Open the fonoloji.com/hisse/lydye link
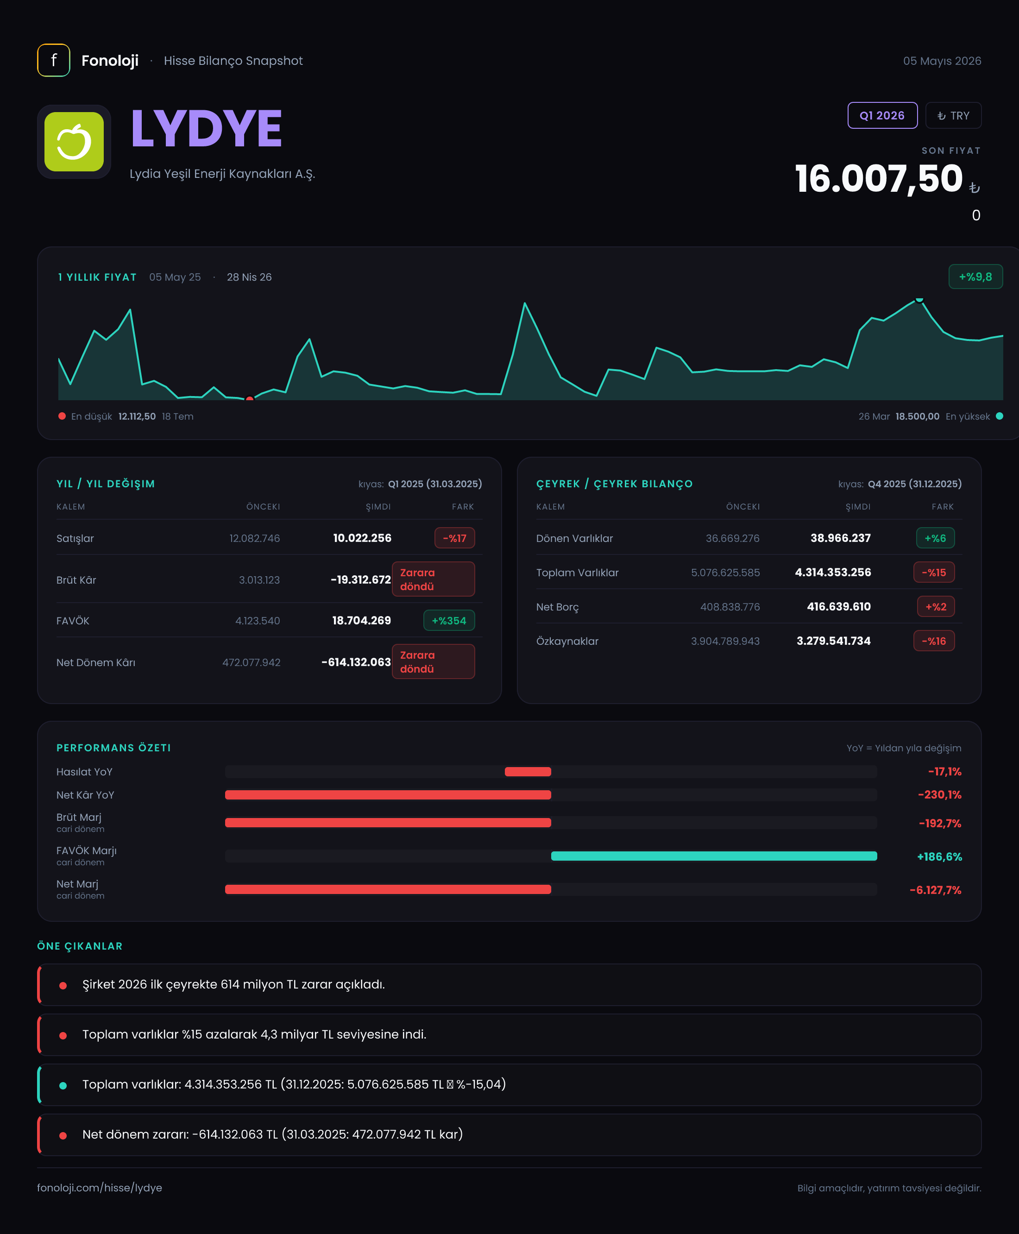Image resolution: width=1019 pixels, height=1234 pixels. tap(99, 1188)
